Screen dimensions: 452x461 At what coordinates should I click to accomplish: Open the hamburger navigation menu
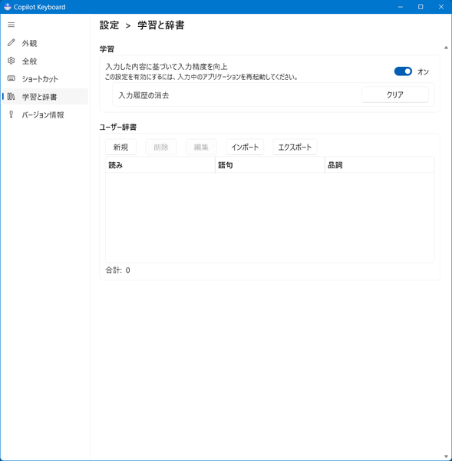[x=12, y=25]
